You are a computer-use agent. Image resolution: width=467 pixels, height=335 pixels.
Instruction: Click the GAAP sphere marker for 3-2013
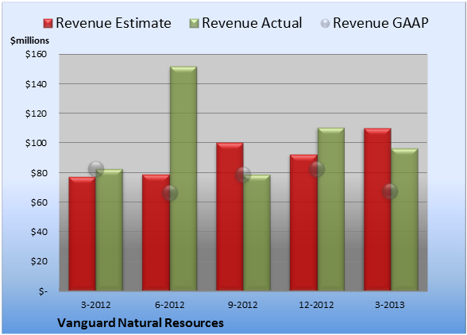click(x=390, y=191)
